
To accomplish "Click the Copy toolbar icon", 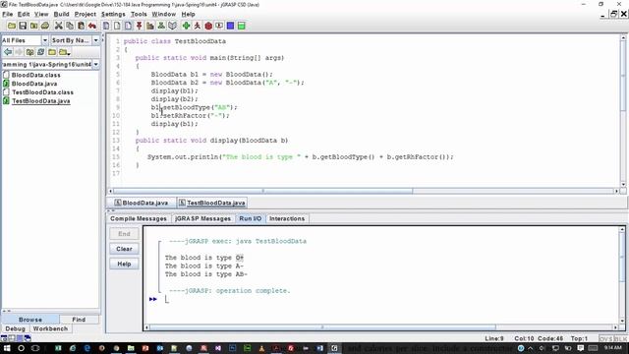I will tap(70, 26).
